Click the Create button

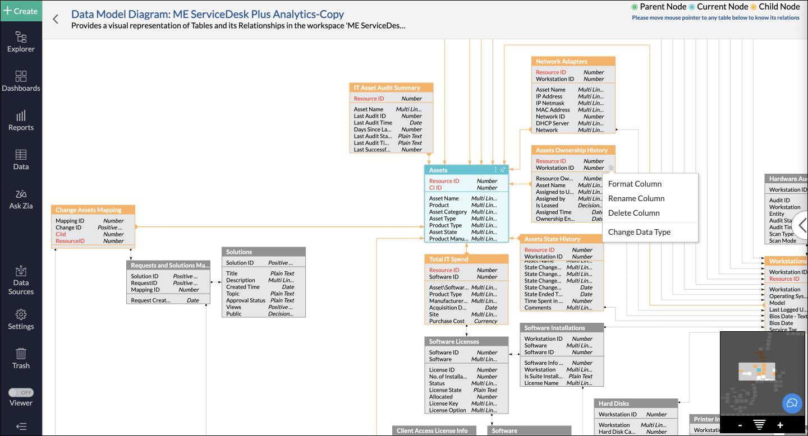pyautogui.click(x=21, y=11)
